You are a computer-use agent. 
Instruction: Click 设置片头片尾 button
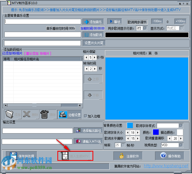[x=94, y=43]
